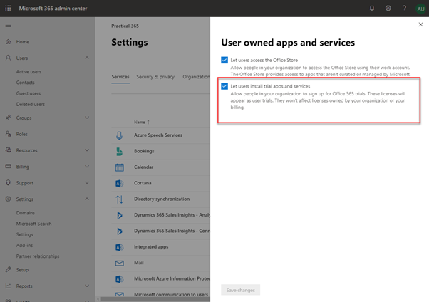Expand the Reports section chevron
The width and height of the screenshot is (429, 302).
[87, 286]
